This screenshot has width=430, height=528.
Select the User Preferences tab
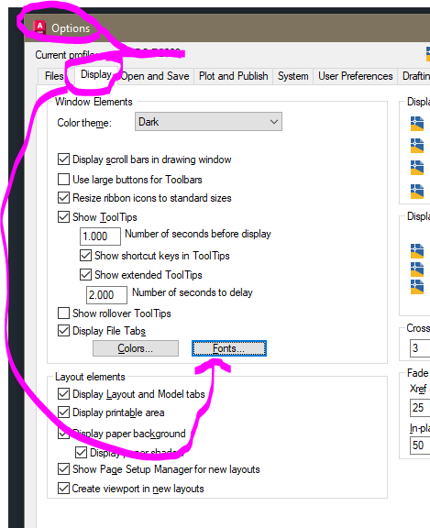click(355, 76)
